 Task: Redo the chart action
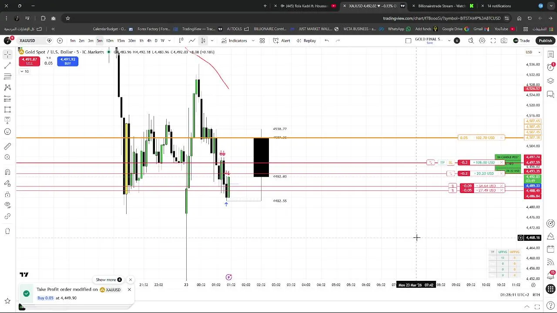click(x=338, y=40)
